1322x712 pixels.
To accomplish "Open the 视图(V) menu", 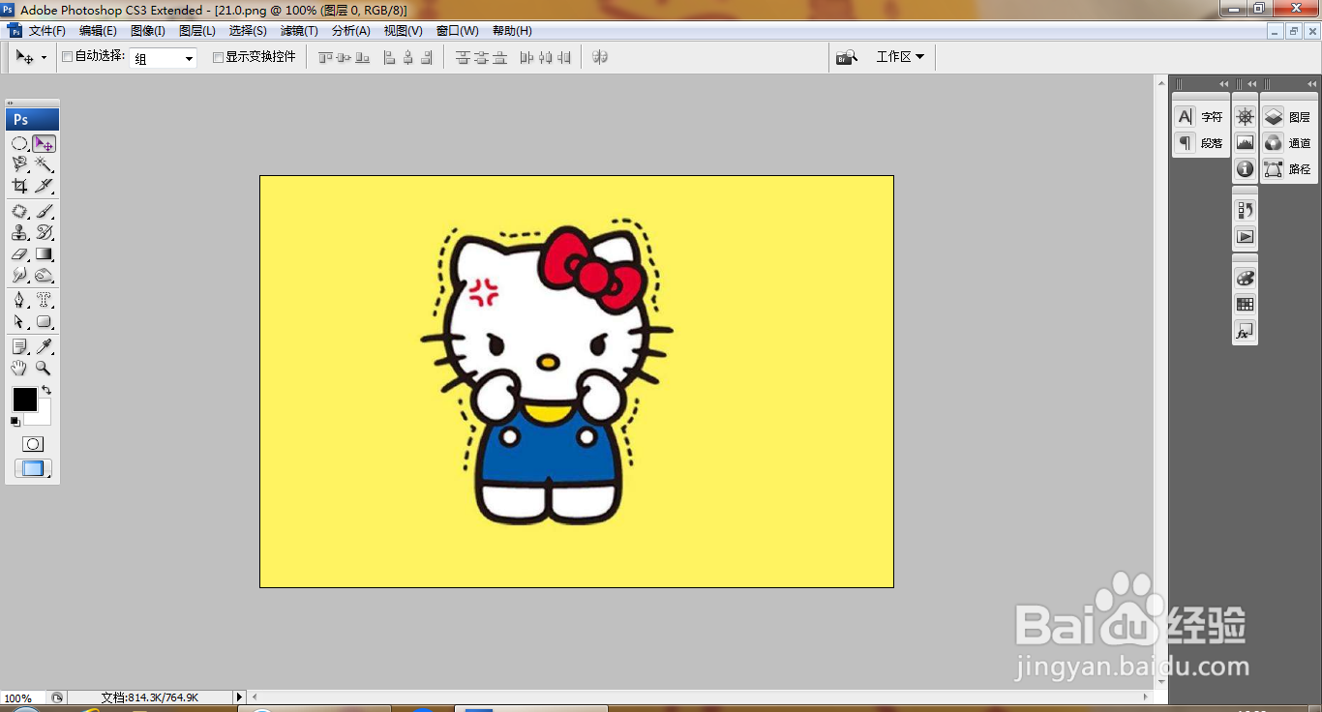I will click(x=404, y=31).
